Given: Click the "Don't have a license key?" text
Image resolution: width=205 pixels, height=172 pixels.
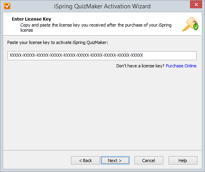Looking at the screenshot, I should (140, 66).
